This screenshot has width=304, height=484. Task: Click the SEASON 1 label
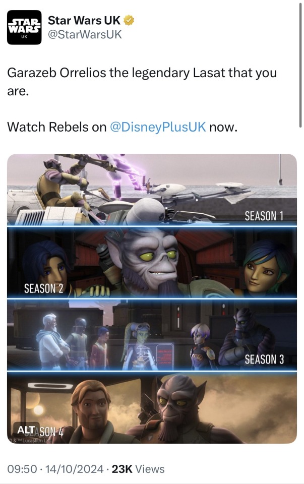tap(264, 216)
